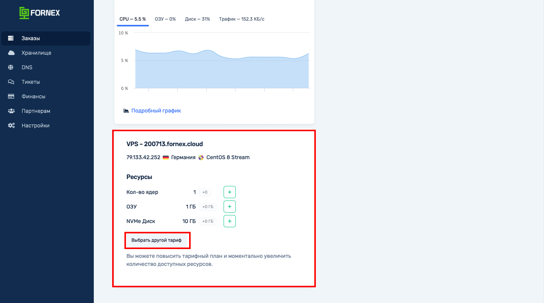Image resolution: width=544 pixels, height=303 pixels.
Task: Switch to the Диск — 31% tab
Action: coord(198,19)
